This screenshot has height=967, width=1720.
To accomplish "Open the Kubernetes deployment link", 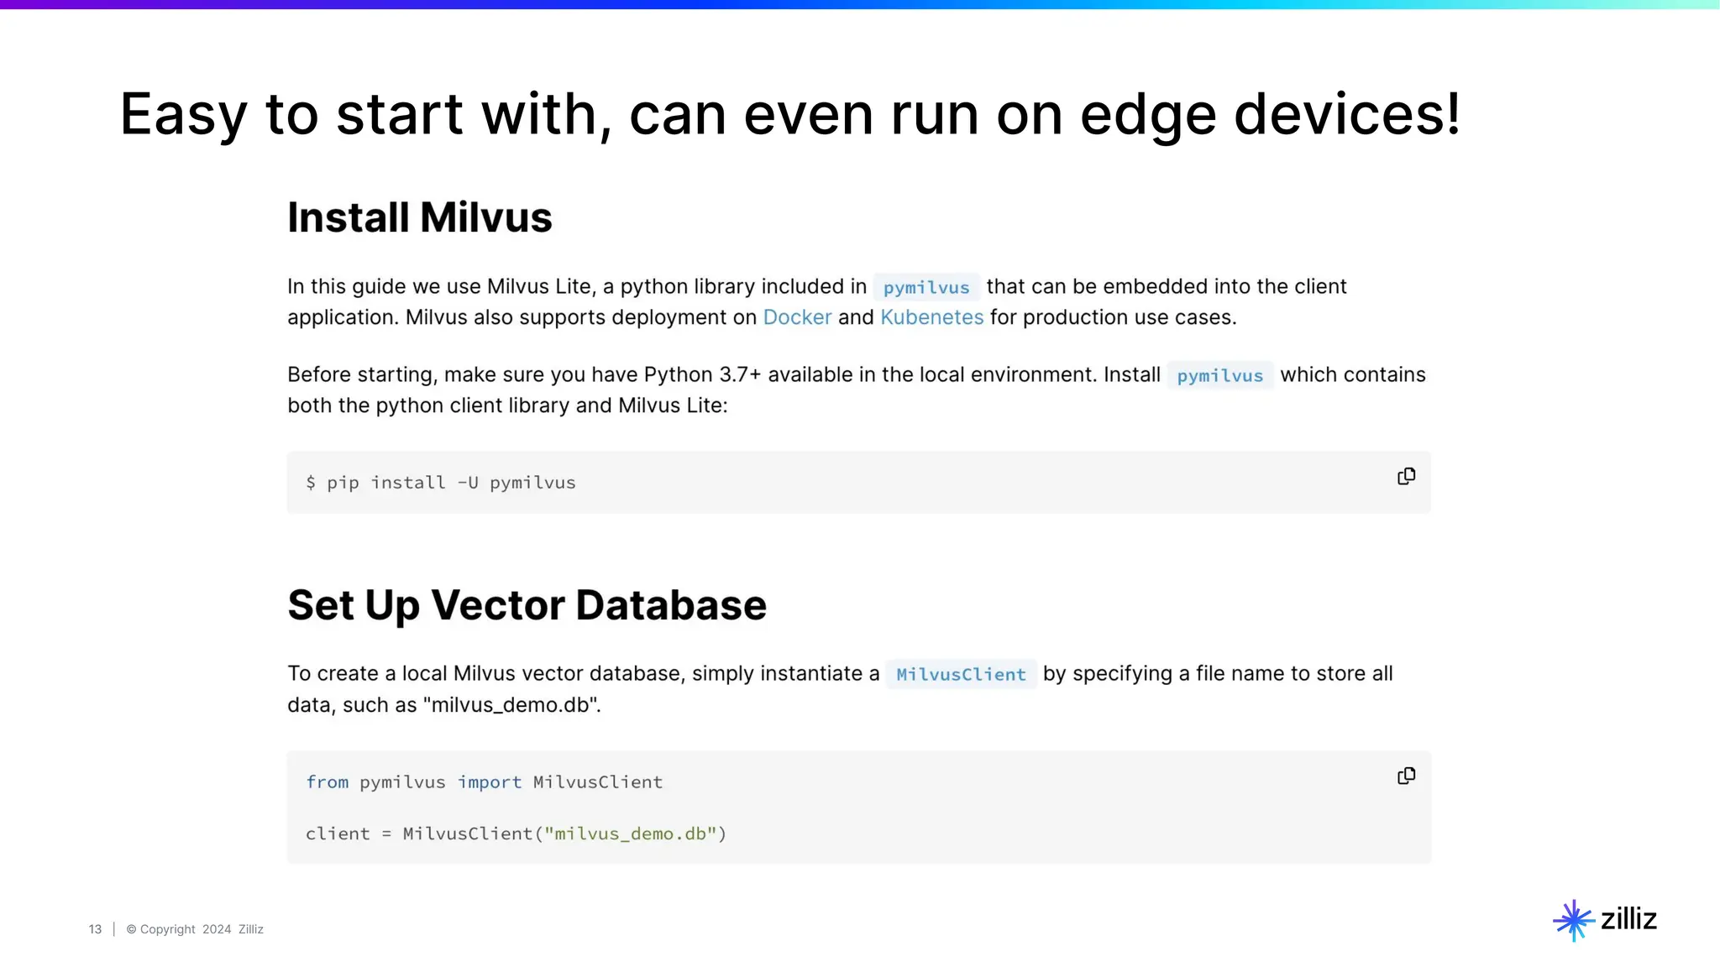I will (931, 317).
